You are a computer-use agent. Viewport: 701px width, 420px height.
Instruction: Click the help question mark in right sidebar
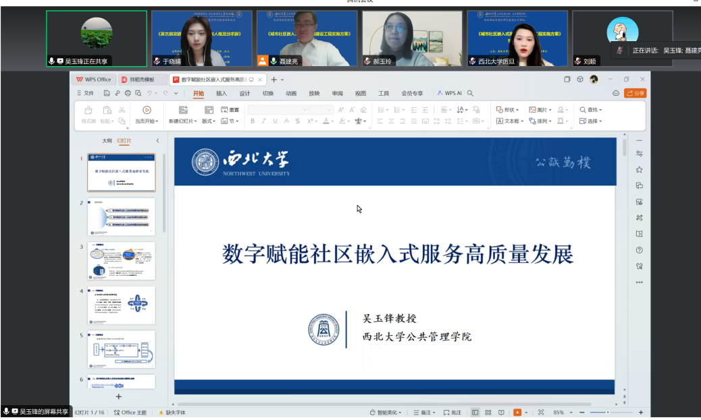click(x=639, y=250)
